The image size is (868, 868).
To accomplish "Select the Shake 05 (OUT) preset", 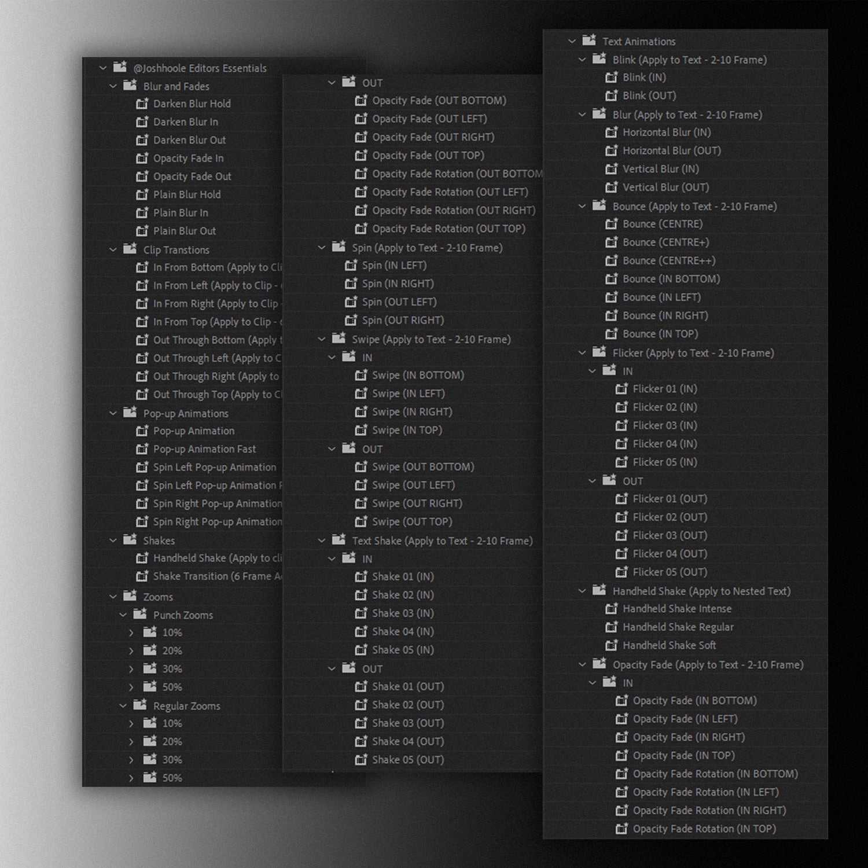I will 407,760.
